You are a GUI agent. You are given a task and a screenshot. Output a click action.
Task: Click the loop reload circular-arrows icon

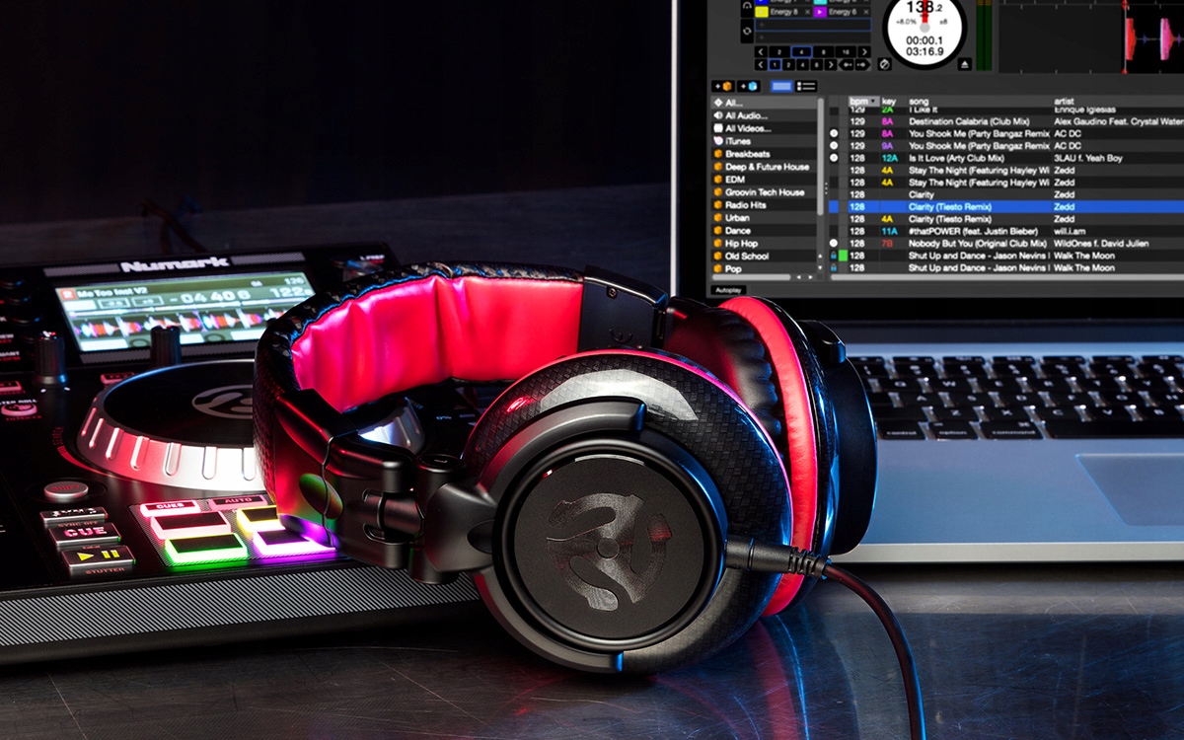(x=747, y=31)
